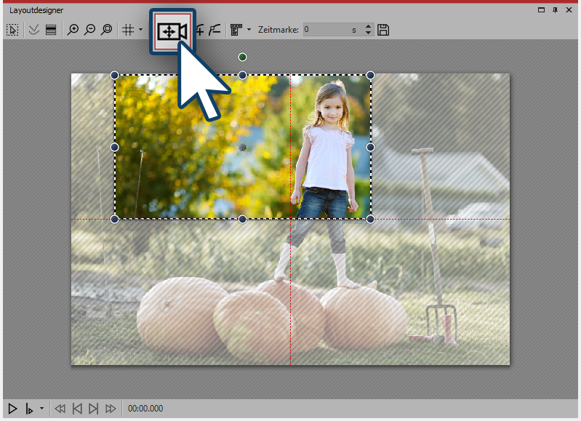
Task: Click the zoom out magnifier icon
Action: [x=89, y=30]
